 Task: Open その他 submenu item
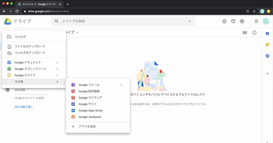point(34,82)
